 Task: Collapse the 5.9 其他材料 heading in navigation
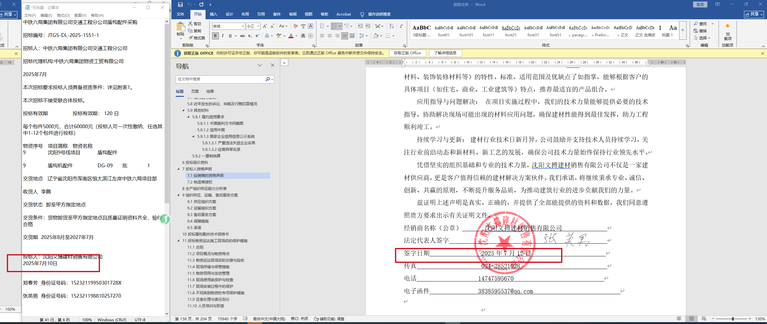pos(184,110)
